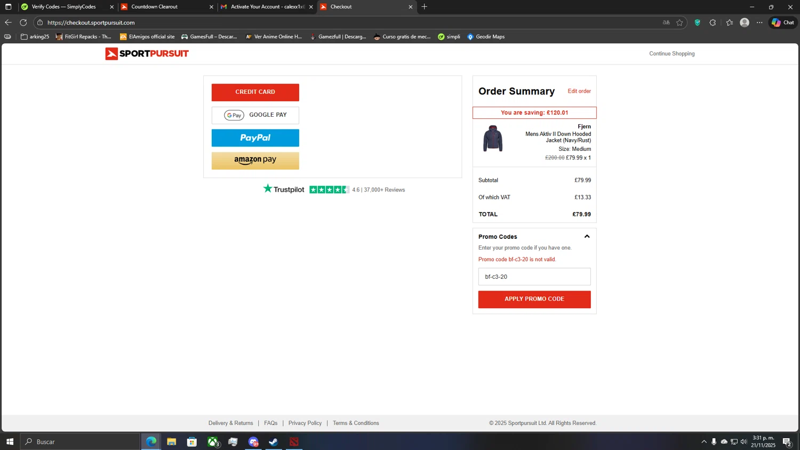Open tab actions menu icon
This screenshot has height=450, width=800.
click(8, 7)
